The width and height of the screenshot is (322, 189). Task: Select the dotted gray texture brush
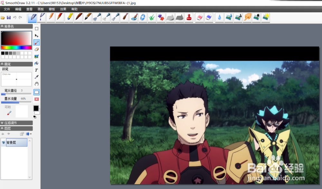click(x=170, y=17)
